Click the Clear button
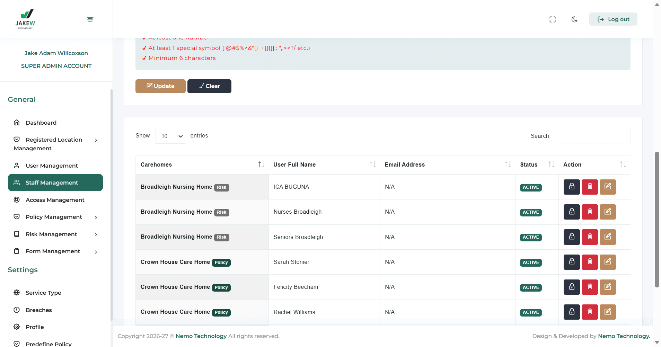This screenshot has width=661, height=347. click(209, 86)
